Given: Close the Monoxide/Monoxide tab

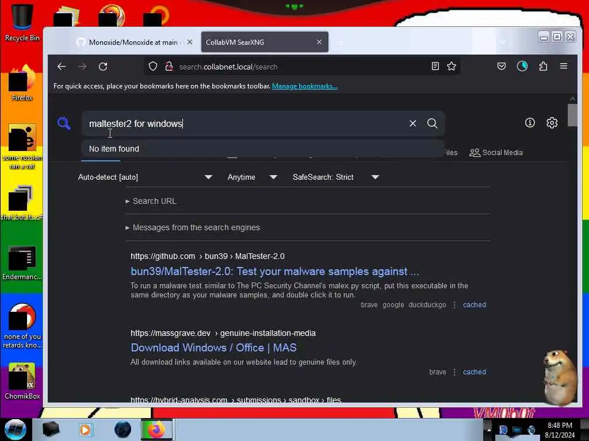Looking at the screenshot, I should click(190, 42).
